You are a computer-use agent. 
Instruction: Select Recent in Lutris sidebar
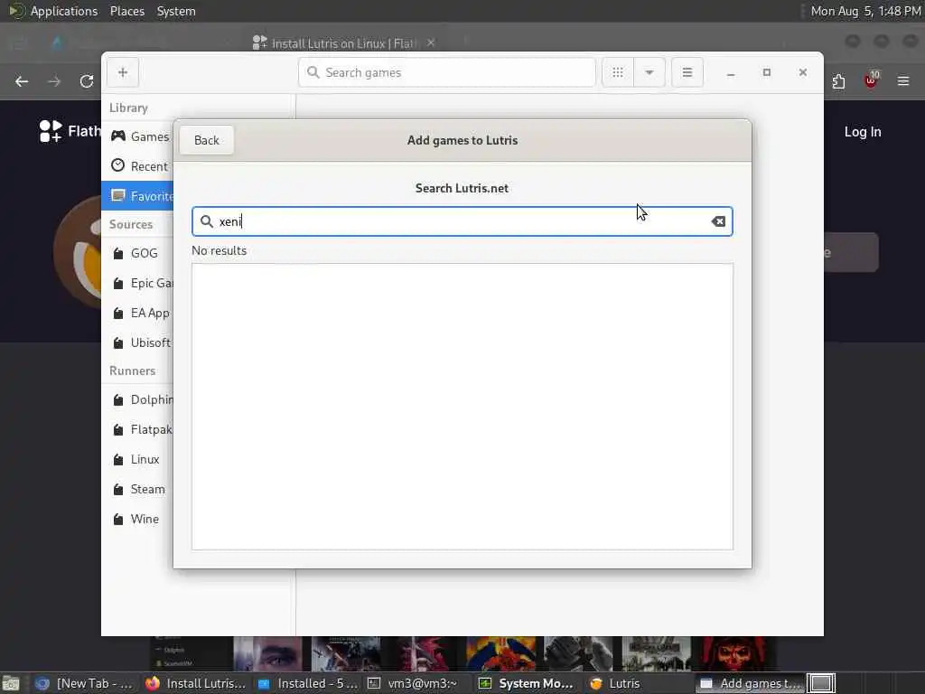138,166
